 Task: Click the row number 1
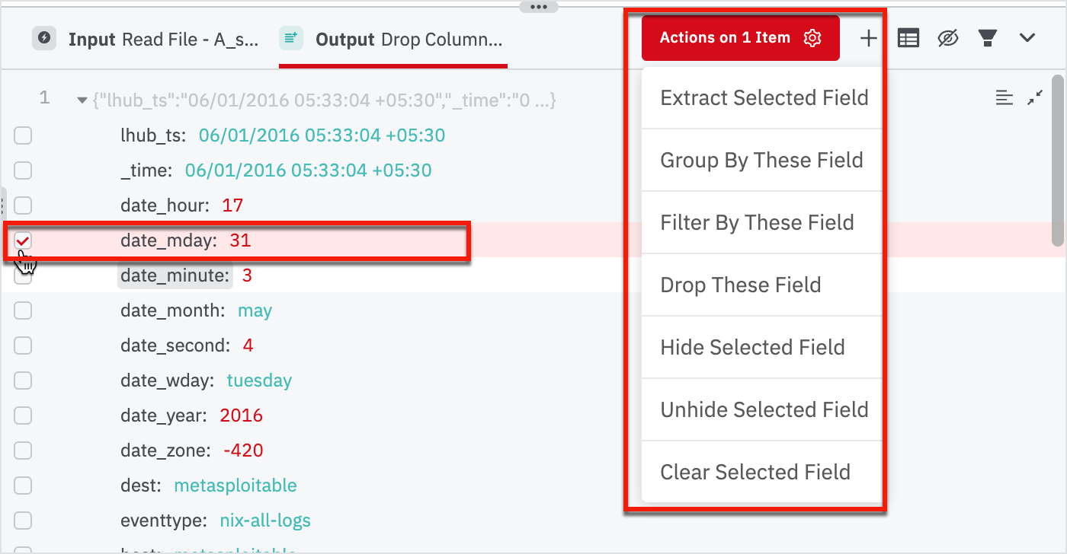click(x=44, y=98)
